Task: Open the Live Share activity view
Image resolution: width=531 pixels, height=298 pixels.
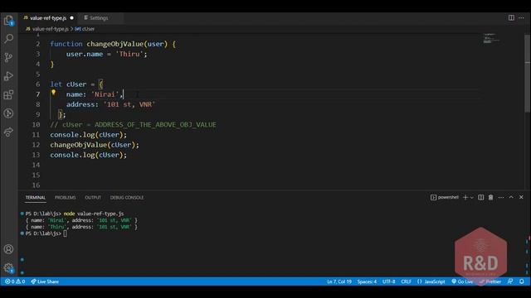Action: pyautogui.click(x=9, y=132)
